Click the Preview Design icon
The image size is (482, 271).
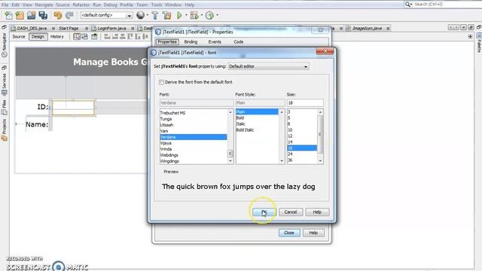click(94, 37)
